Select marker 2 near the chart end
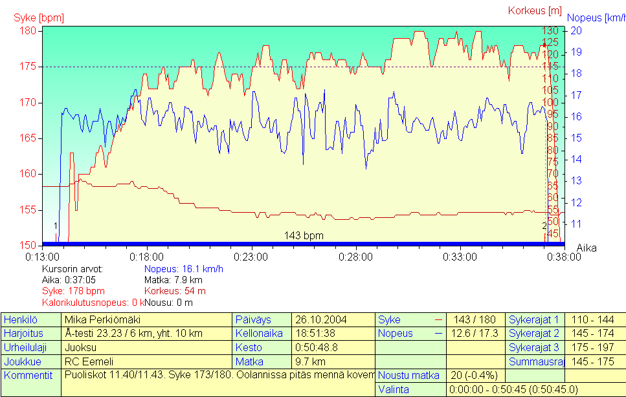Viewport: 626px width, 397px height. tap(544, 226)
